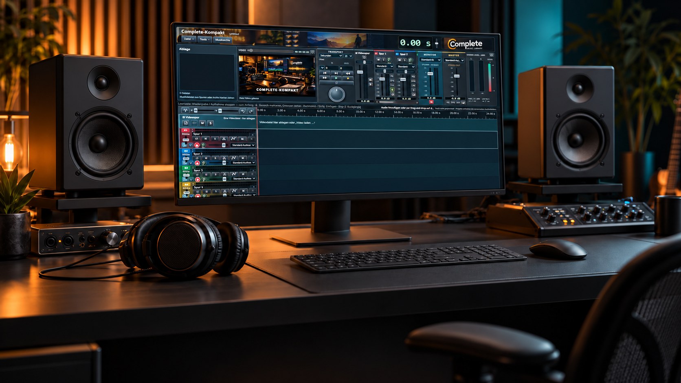The image size is (681, 383).
Task: Mute the Videospur track with M button
Action: (x=202, y=123)
